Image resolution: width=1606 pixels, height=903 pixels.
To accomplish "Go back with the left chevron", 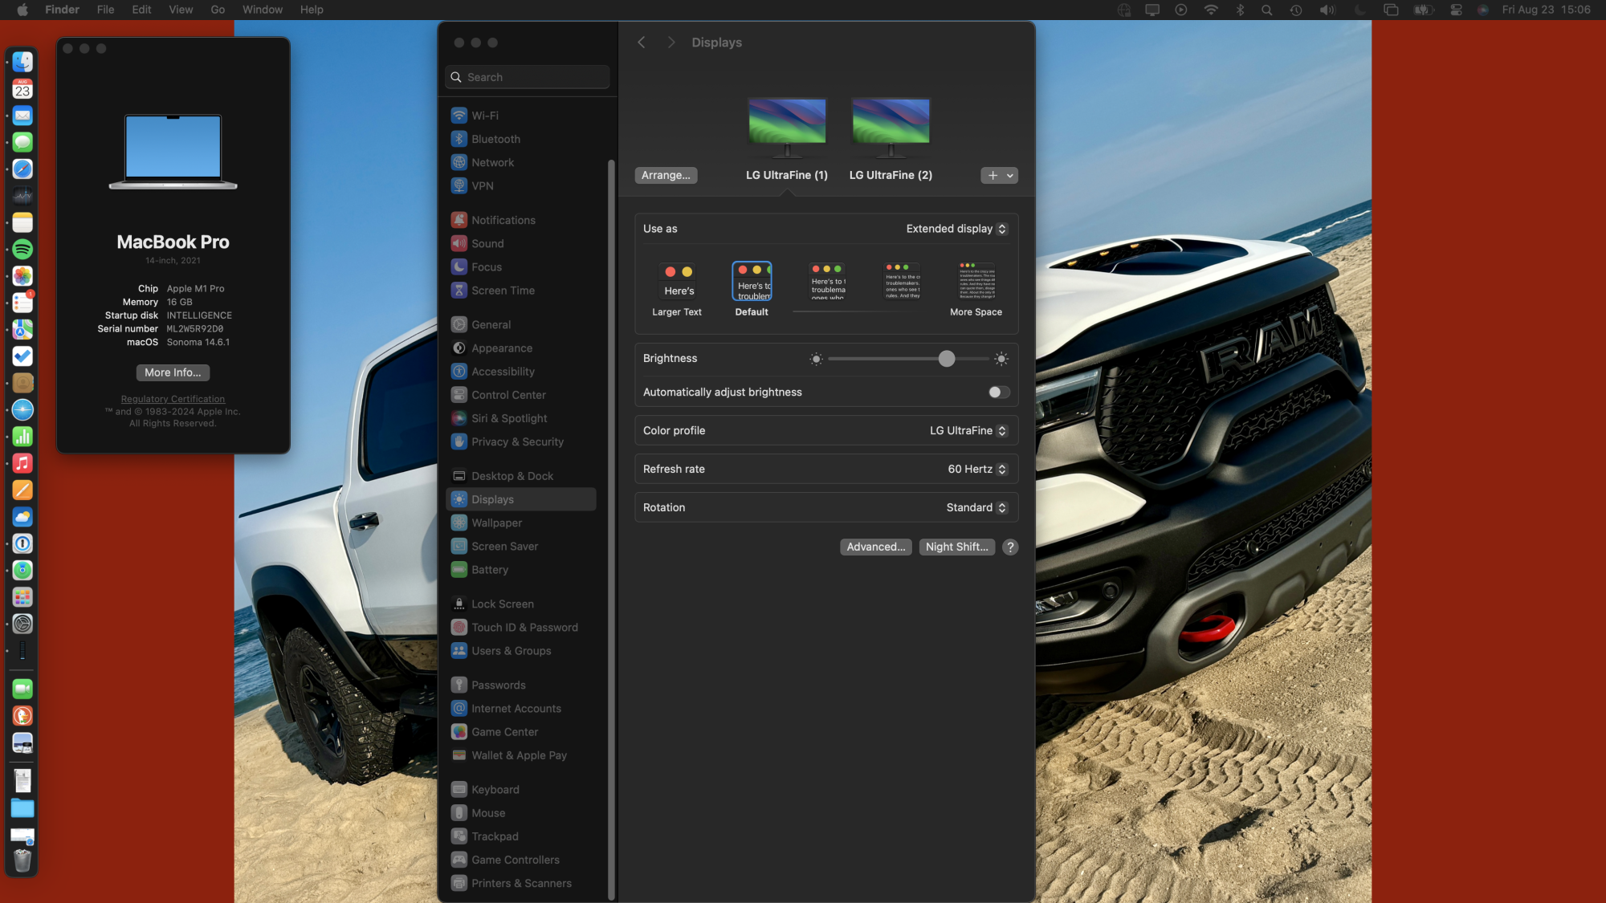I will [x=641, y=43].
